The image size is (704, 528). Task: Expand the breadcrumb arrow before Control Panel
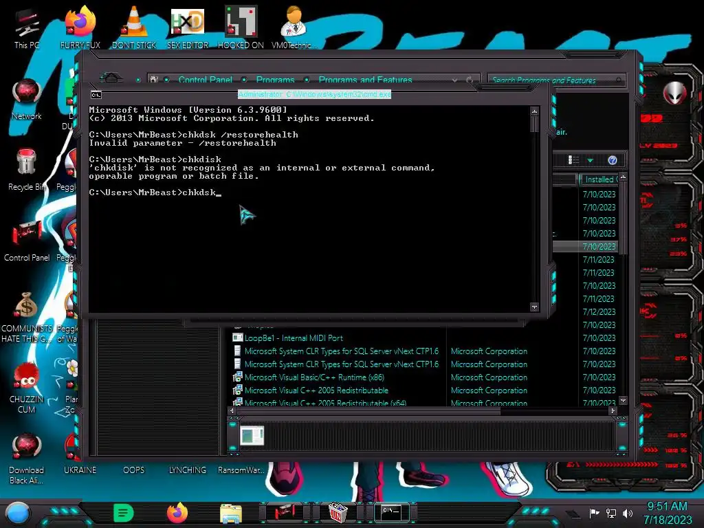coord(166,80)
